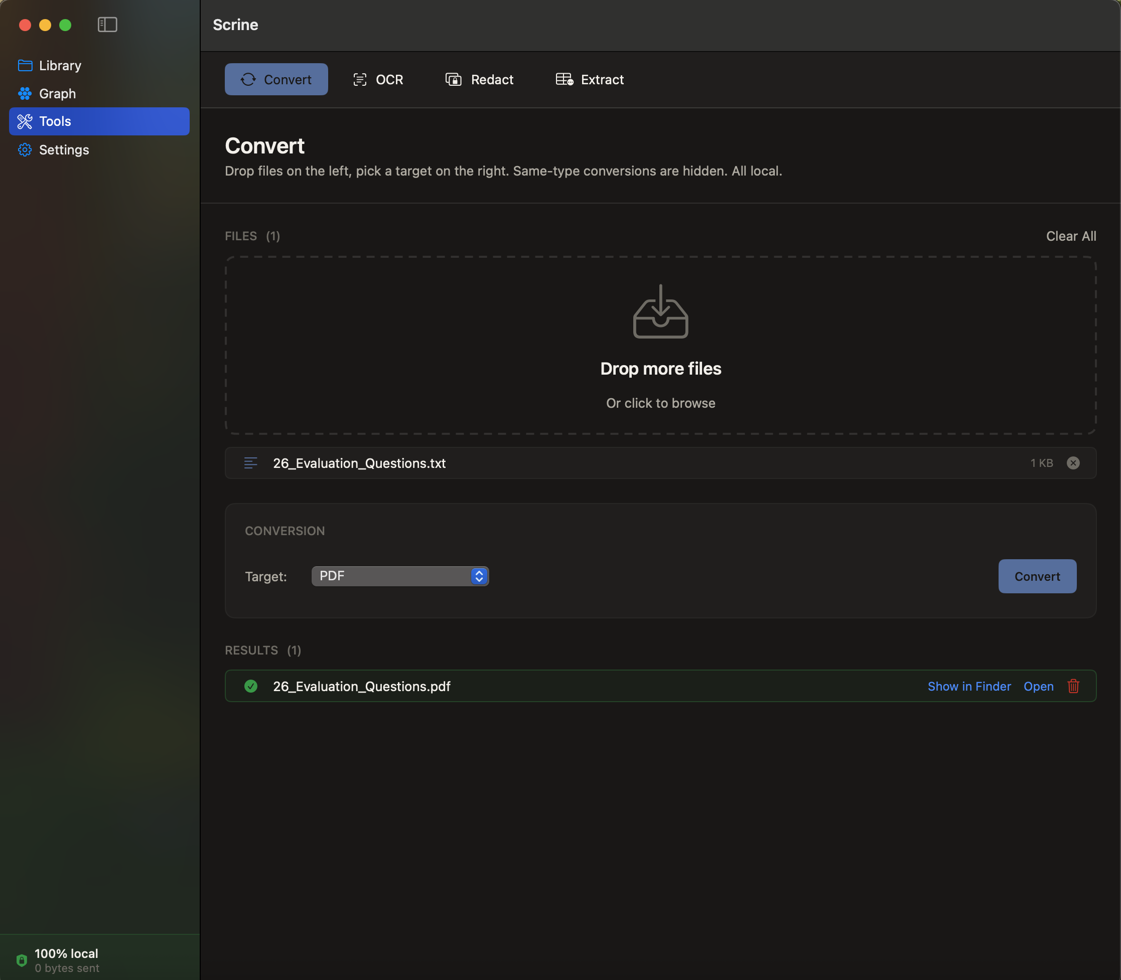Click the green shield privacy icon
Screen dimensions: 1121x980
tap(22, 960)
